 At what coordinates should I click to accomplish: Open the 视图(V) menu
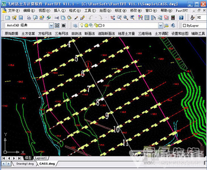[x=44, y=11]
